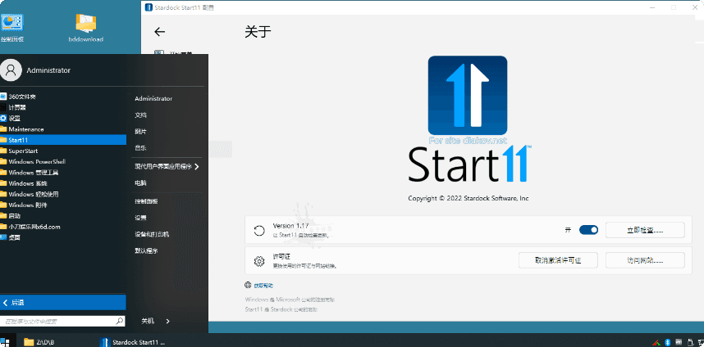This screenshot has width=704, height=347.
Task: Open the 小刀娱乐网x6d.com folder
Action: pyautogui.click(x=63, y=227)
